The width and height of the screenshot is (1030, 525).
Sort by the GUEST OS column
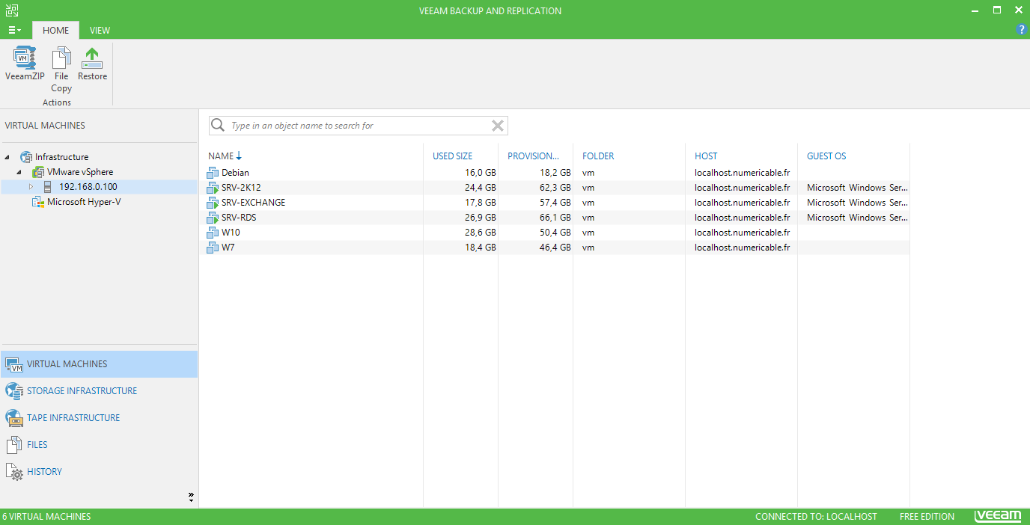(826, 156)
